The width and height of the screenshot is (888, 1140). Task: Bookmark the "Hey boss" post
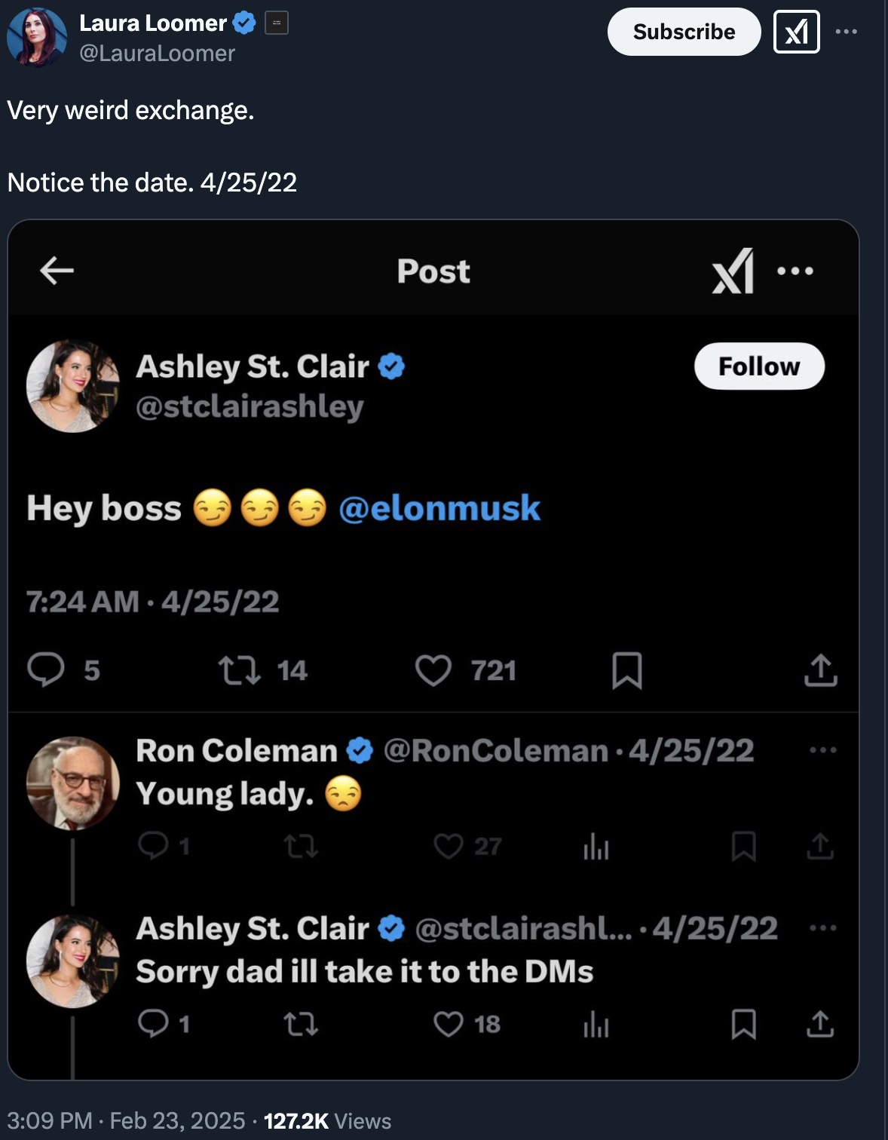626,670
